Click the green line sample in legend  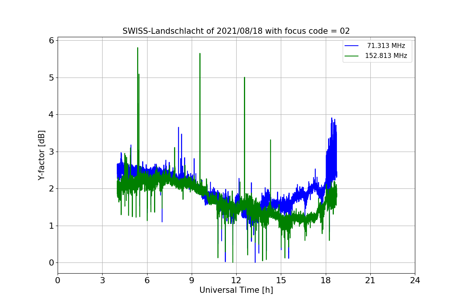tap(352, 56)
